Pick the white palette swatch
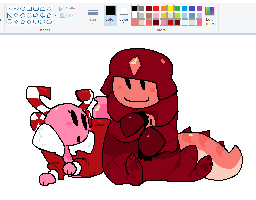 coord(135,15)
